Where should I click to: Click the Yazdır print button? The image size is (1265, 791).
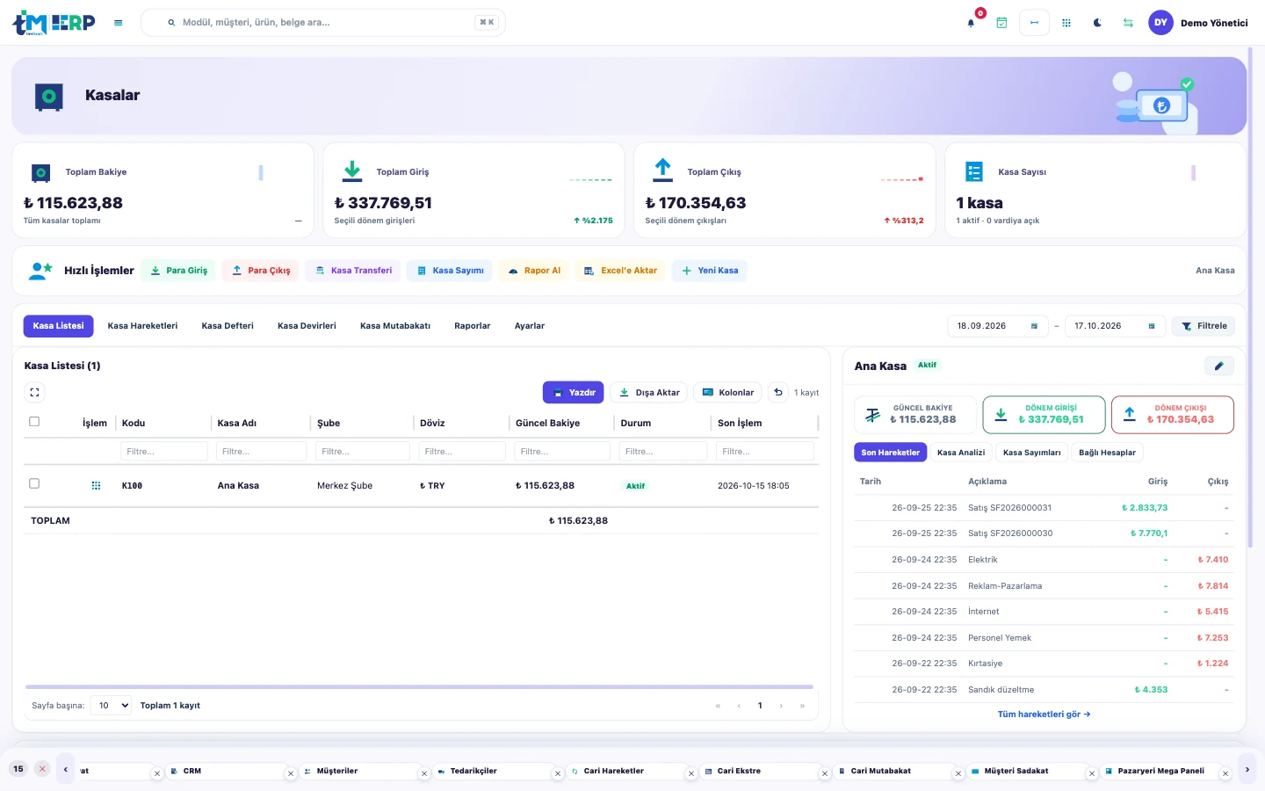point(573,393)
